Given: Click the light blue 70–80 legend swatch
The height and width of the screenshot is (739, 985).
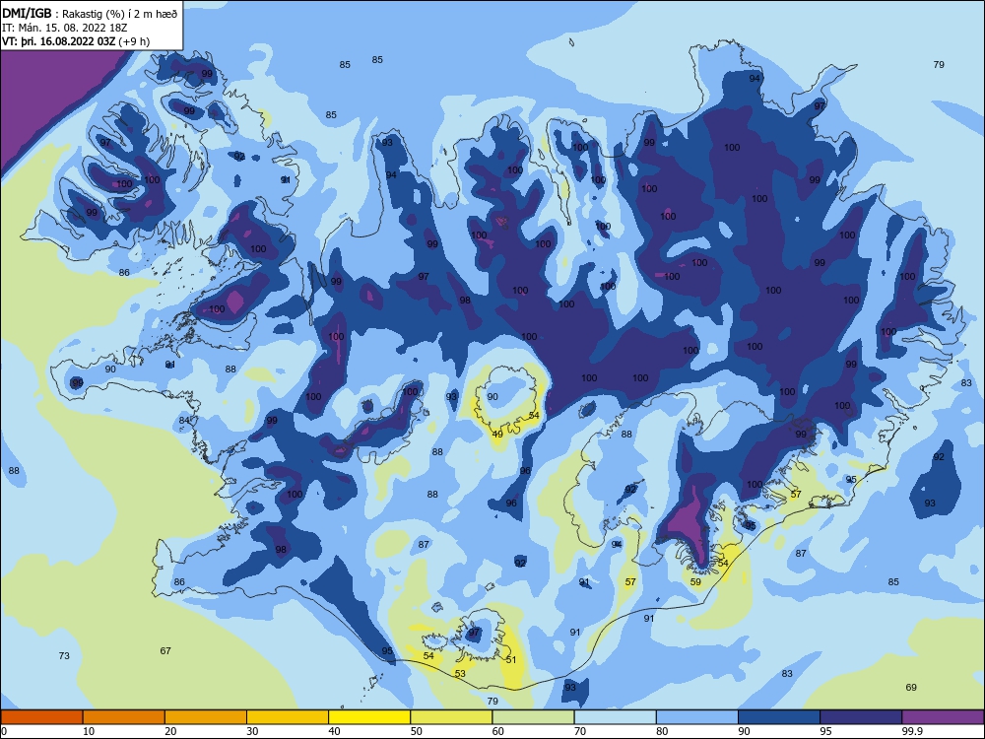Looking at the screenshot, I should tap(615, 717).
